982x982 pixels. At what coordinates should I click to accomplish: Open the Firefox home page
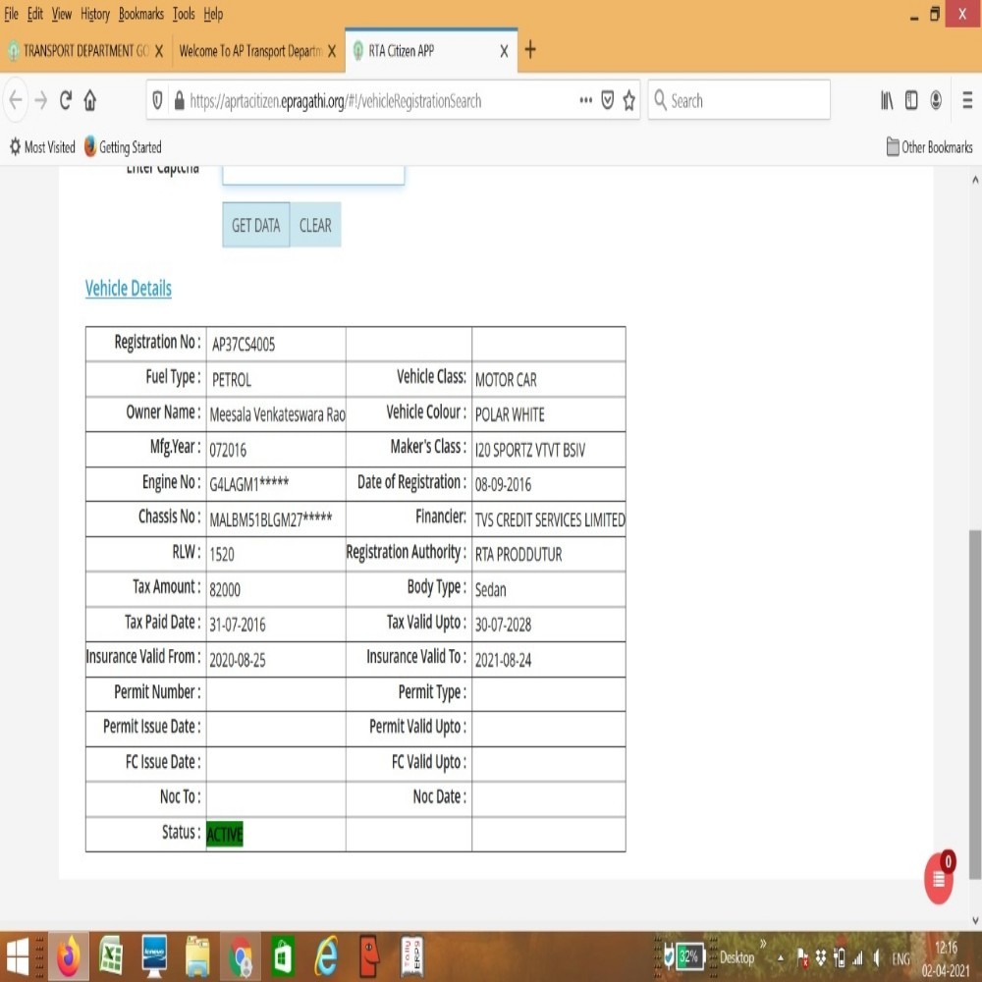(89, 100)
